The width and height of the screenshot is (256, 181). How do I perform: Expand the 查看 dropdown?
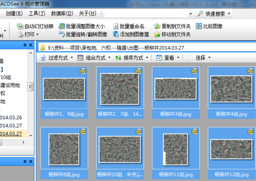tap(178, 58)
